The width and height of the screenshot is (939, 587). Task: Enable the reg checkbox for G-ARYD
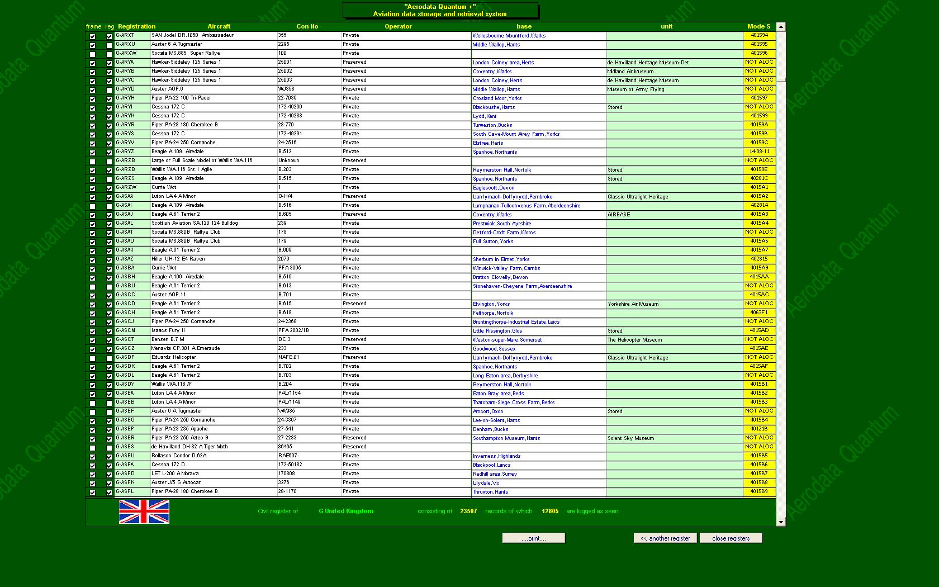(109, 90)
